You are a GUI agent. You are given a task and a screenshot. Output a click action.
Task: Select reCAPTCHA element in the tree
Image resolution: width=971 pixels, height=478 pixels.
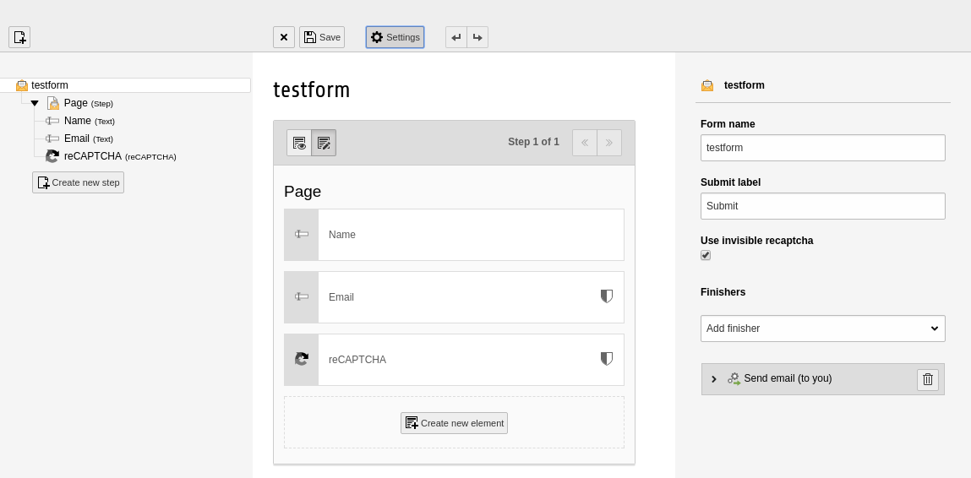[93, 156]
